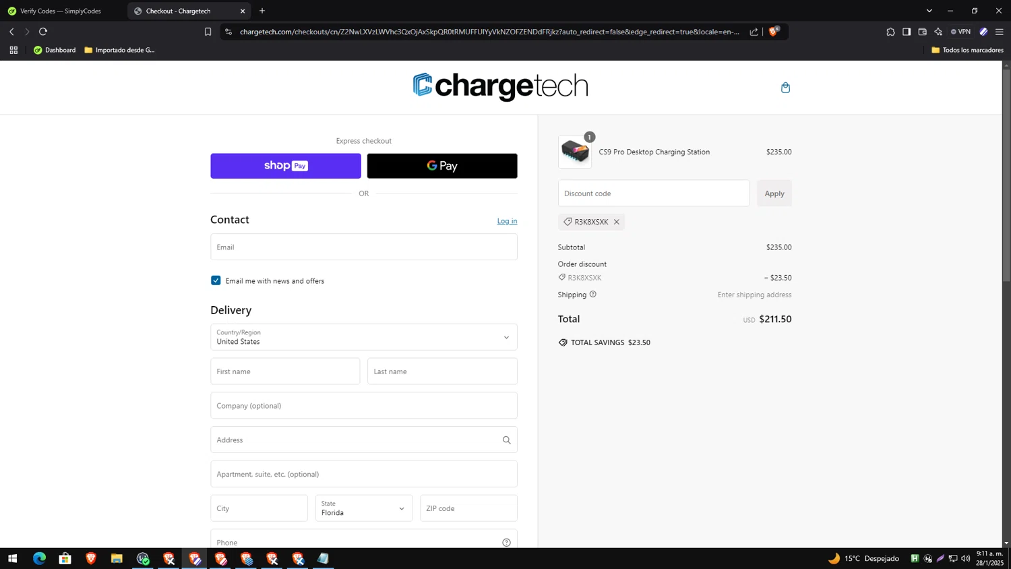The image size is (1011, 569).
Task: Click the City input field
Action: (259, 508)
